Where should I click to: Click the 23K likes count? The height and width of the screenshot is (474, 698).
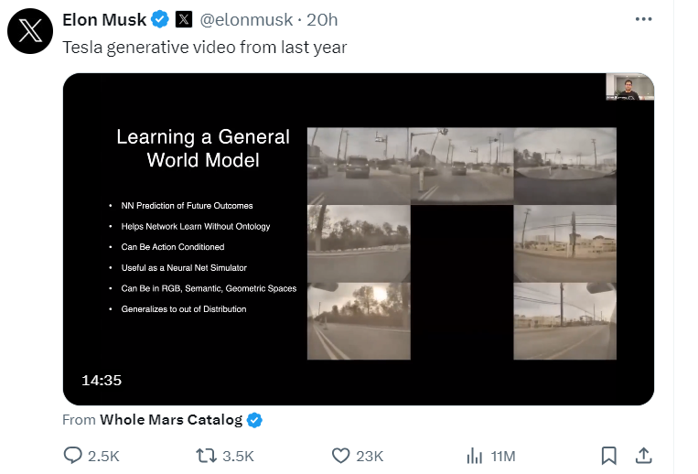tap(369, 456)
